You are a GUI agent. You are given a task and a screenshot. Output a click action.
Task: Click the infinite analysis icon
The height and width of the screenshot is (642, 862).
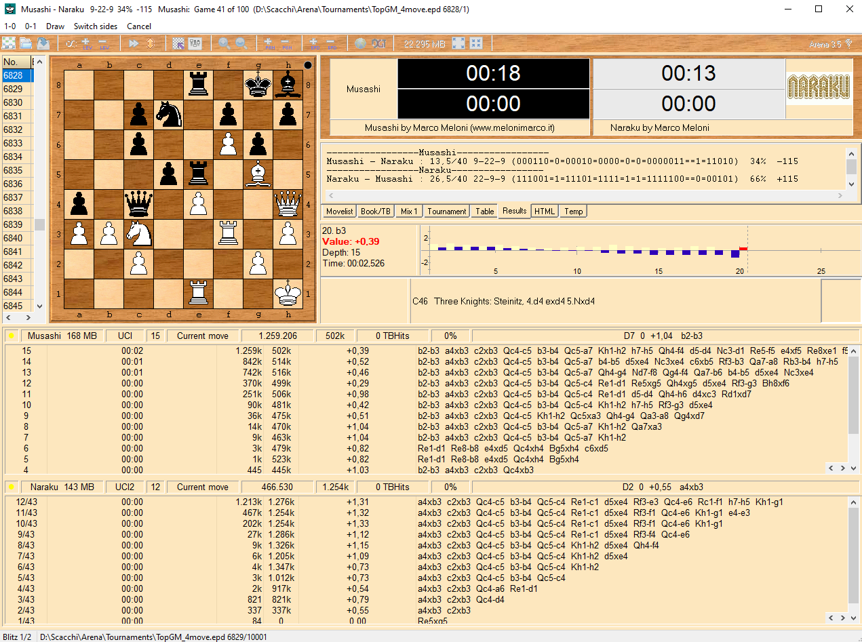coord(71,43)
